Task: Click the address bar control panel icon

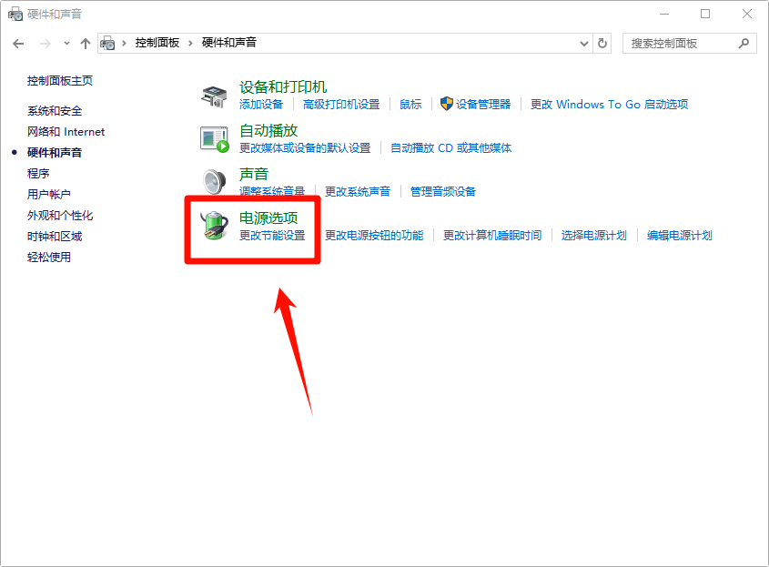Action: pyautogui.click(x=107, y=43)
